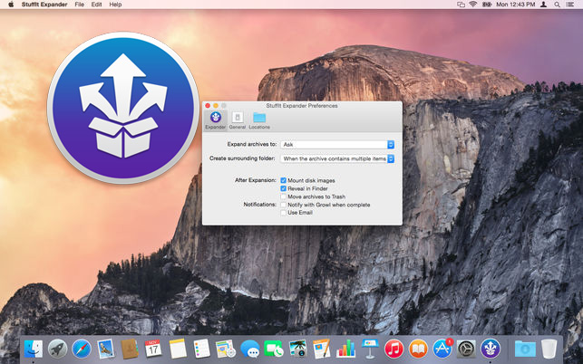Uncheck Mount disk images option
This screenshot has height=364, width=583.
point(283,180)
